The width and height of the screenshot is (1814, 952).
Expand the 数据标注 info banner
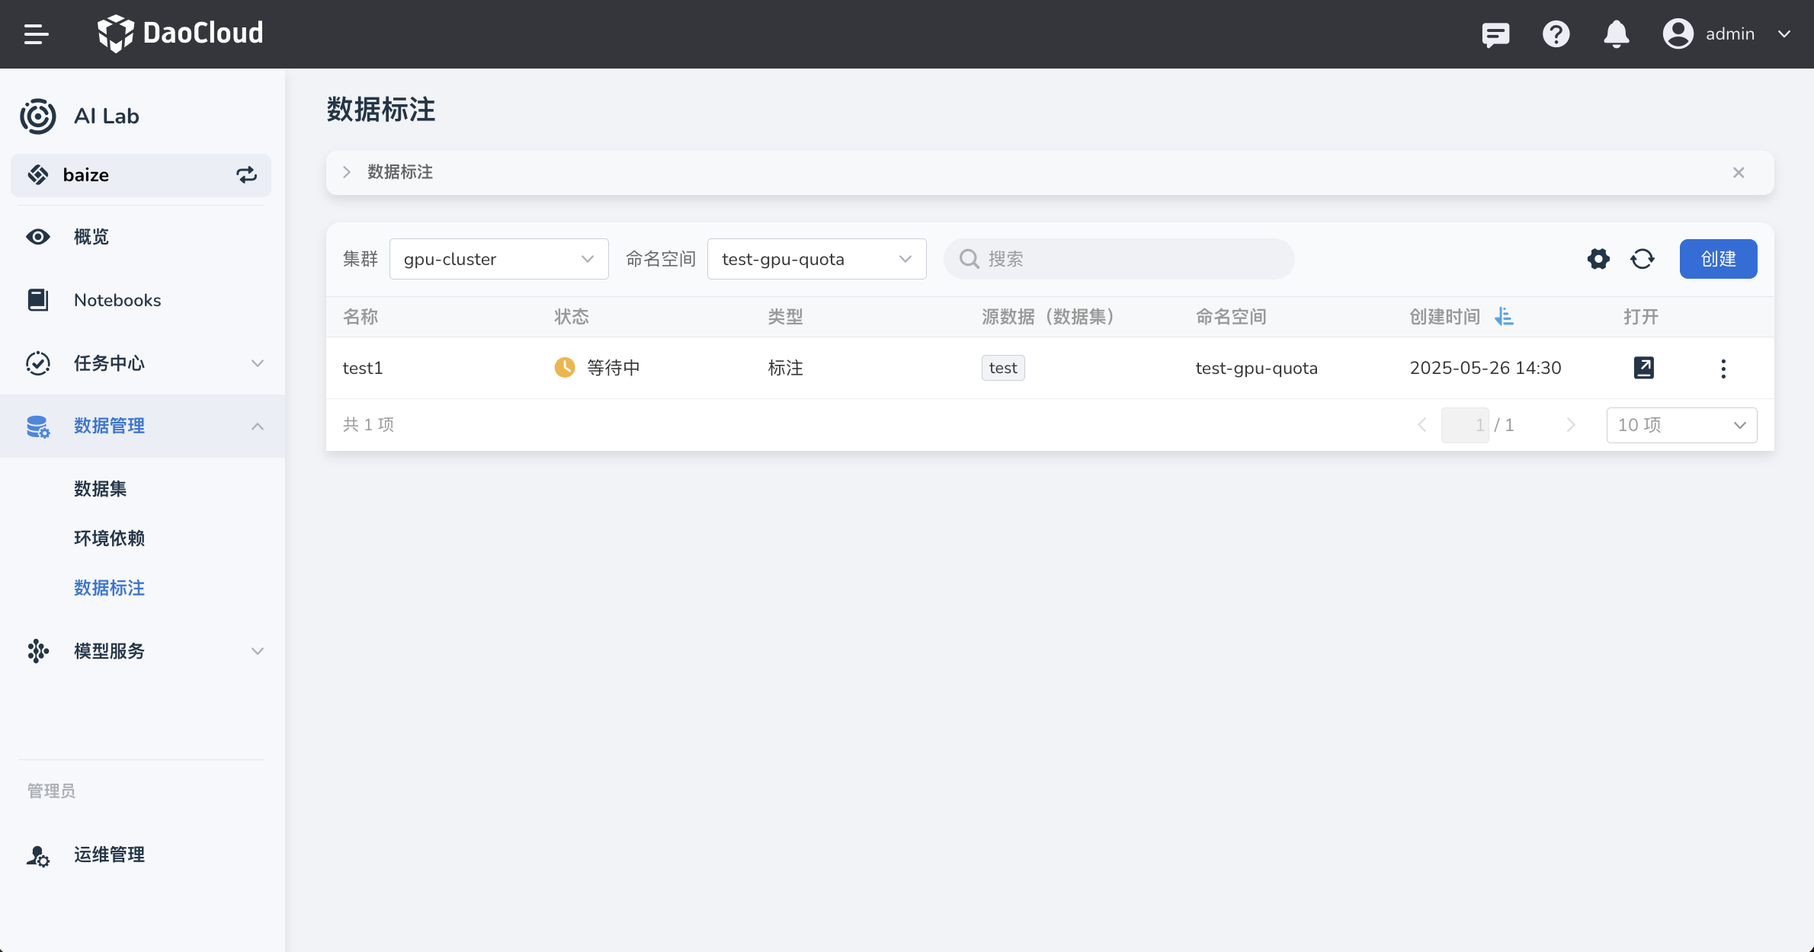(347, 172)
